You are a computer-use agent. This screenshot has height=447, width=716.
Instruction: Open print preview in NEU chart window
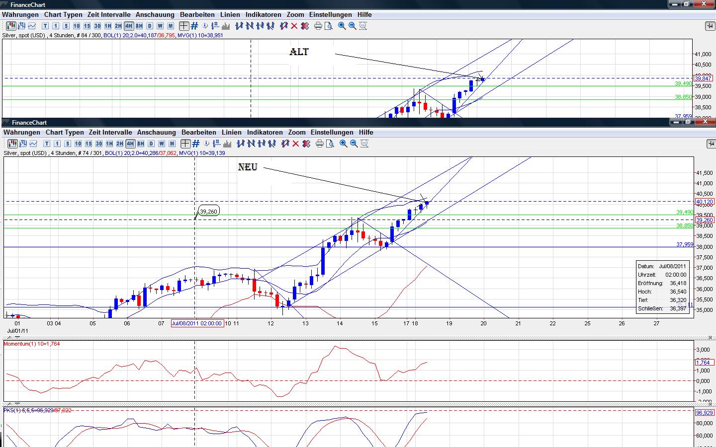(x=330, y=144)
